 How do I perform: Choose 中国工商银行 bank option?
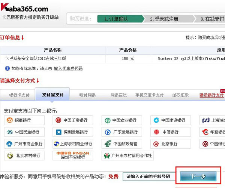(72, 120)
